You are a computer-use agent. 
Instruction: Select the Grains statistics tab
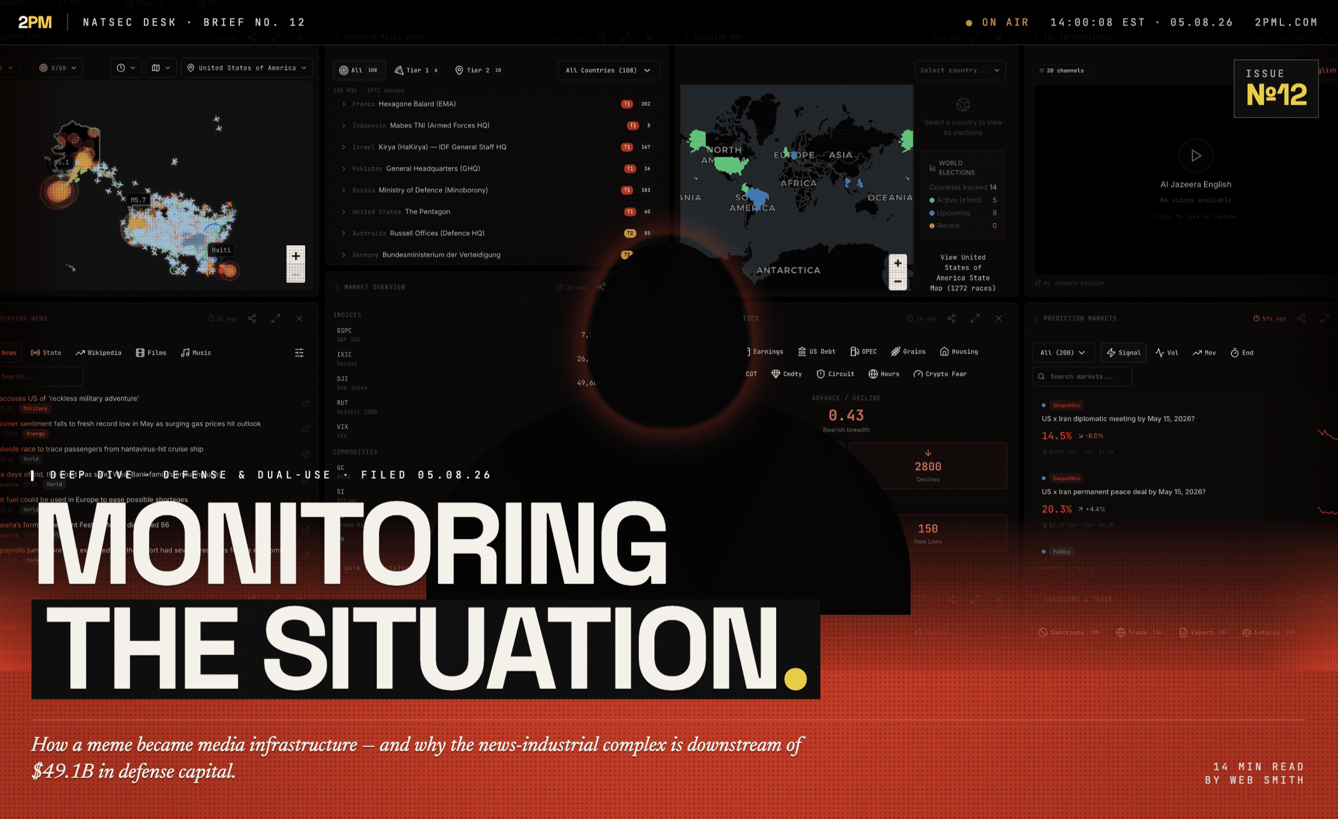tap(908, 351)
